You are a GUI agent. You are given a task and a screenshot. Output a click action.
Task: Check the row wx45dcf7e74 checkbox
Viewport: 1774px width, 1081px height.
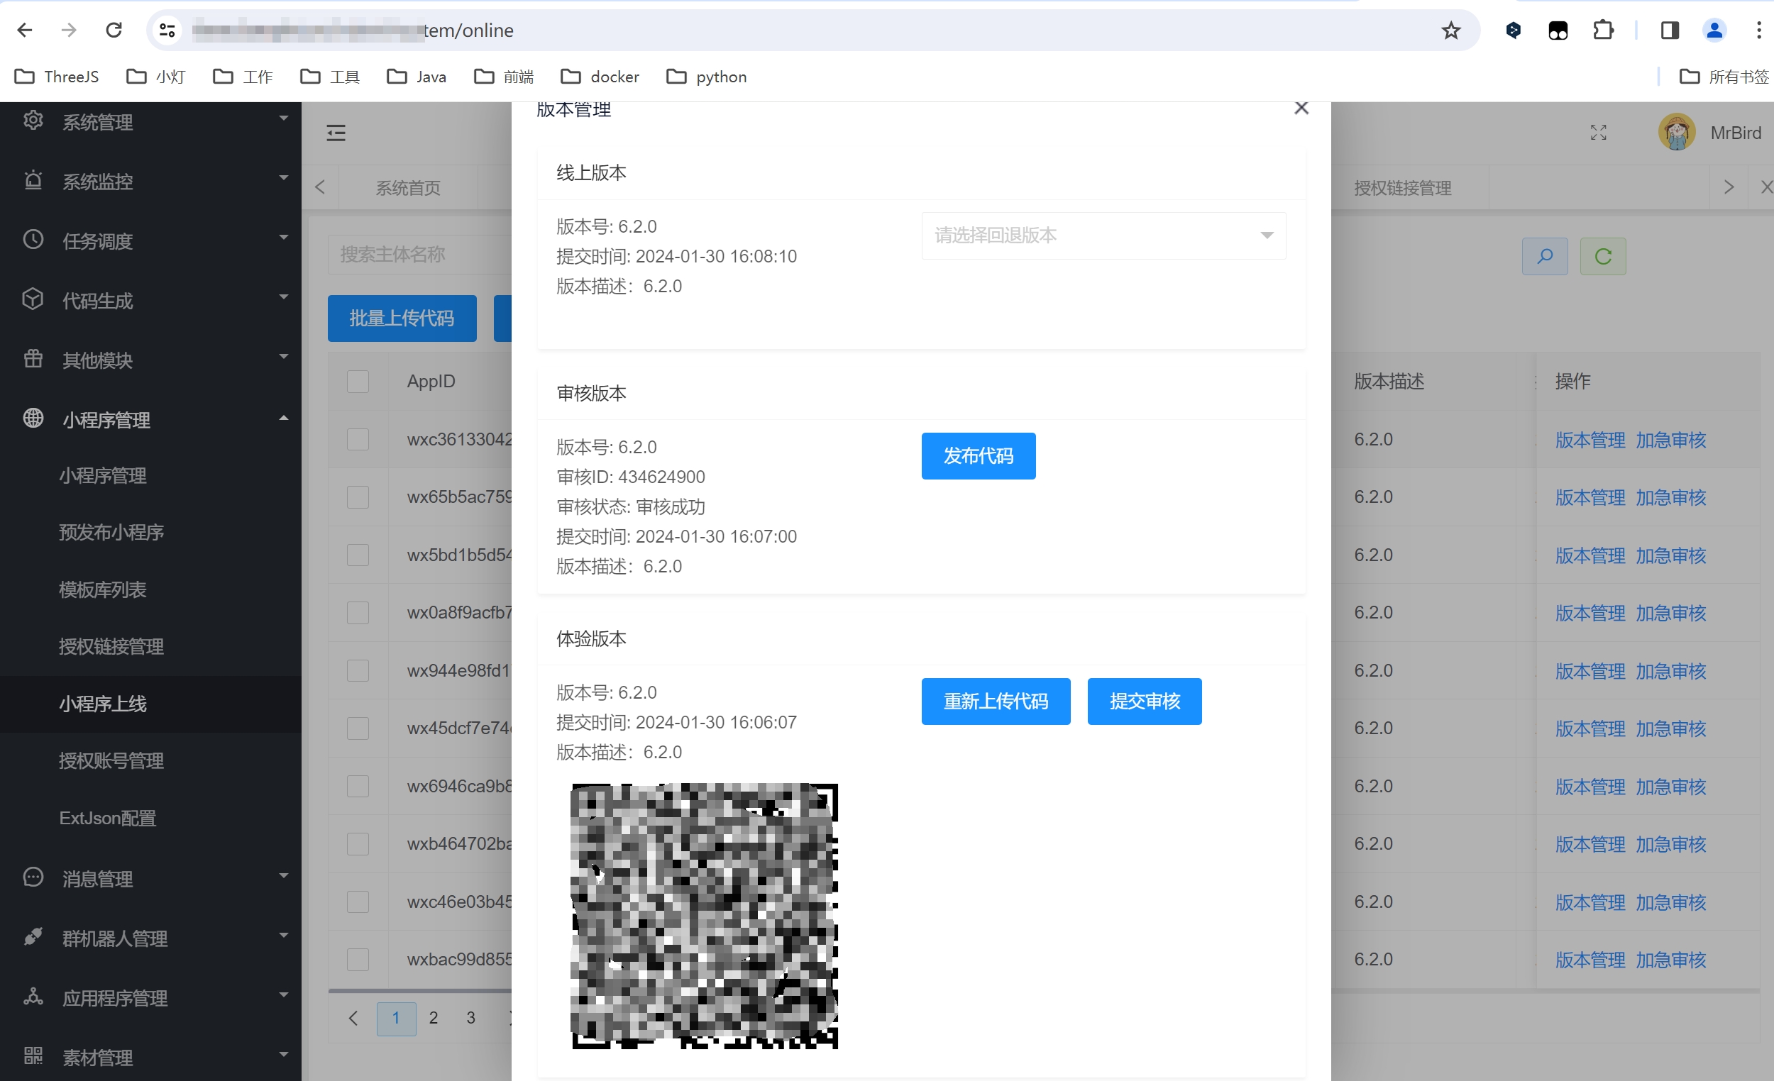pyautogui.click(x=358, y=728)
